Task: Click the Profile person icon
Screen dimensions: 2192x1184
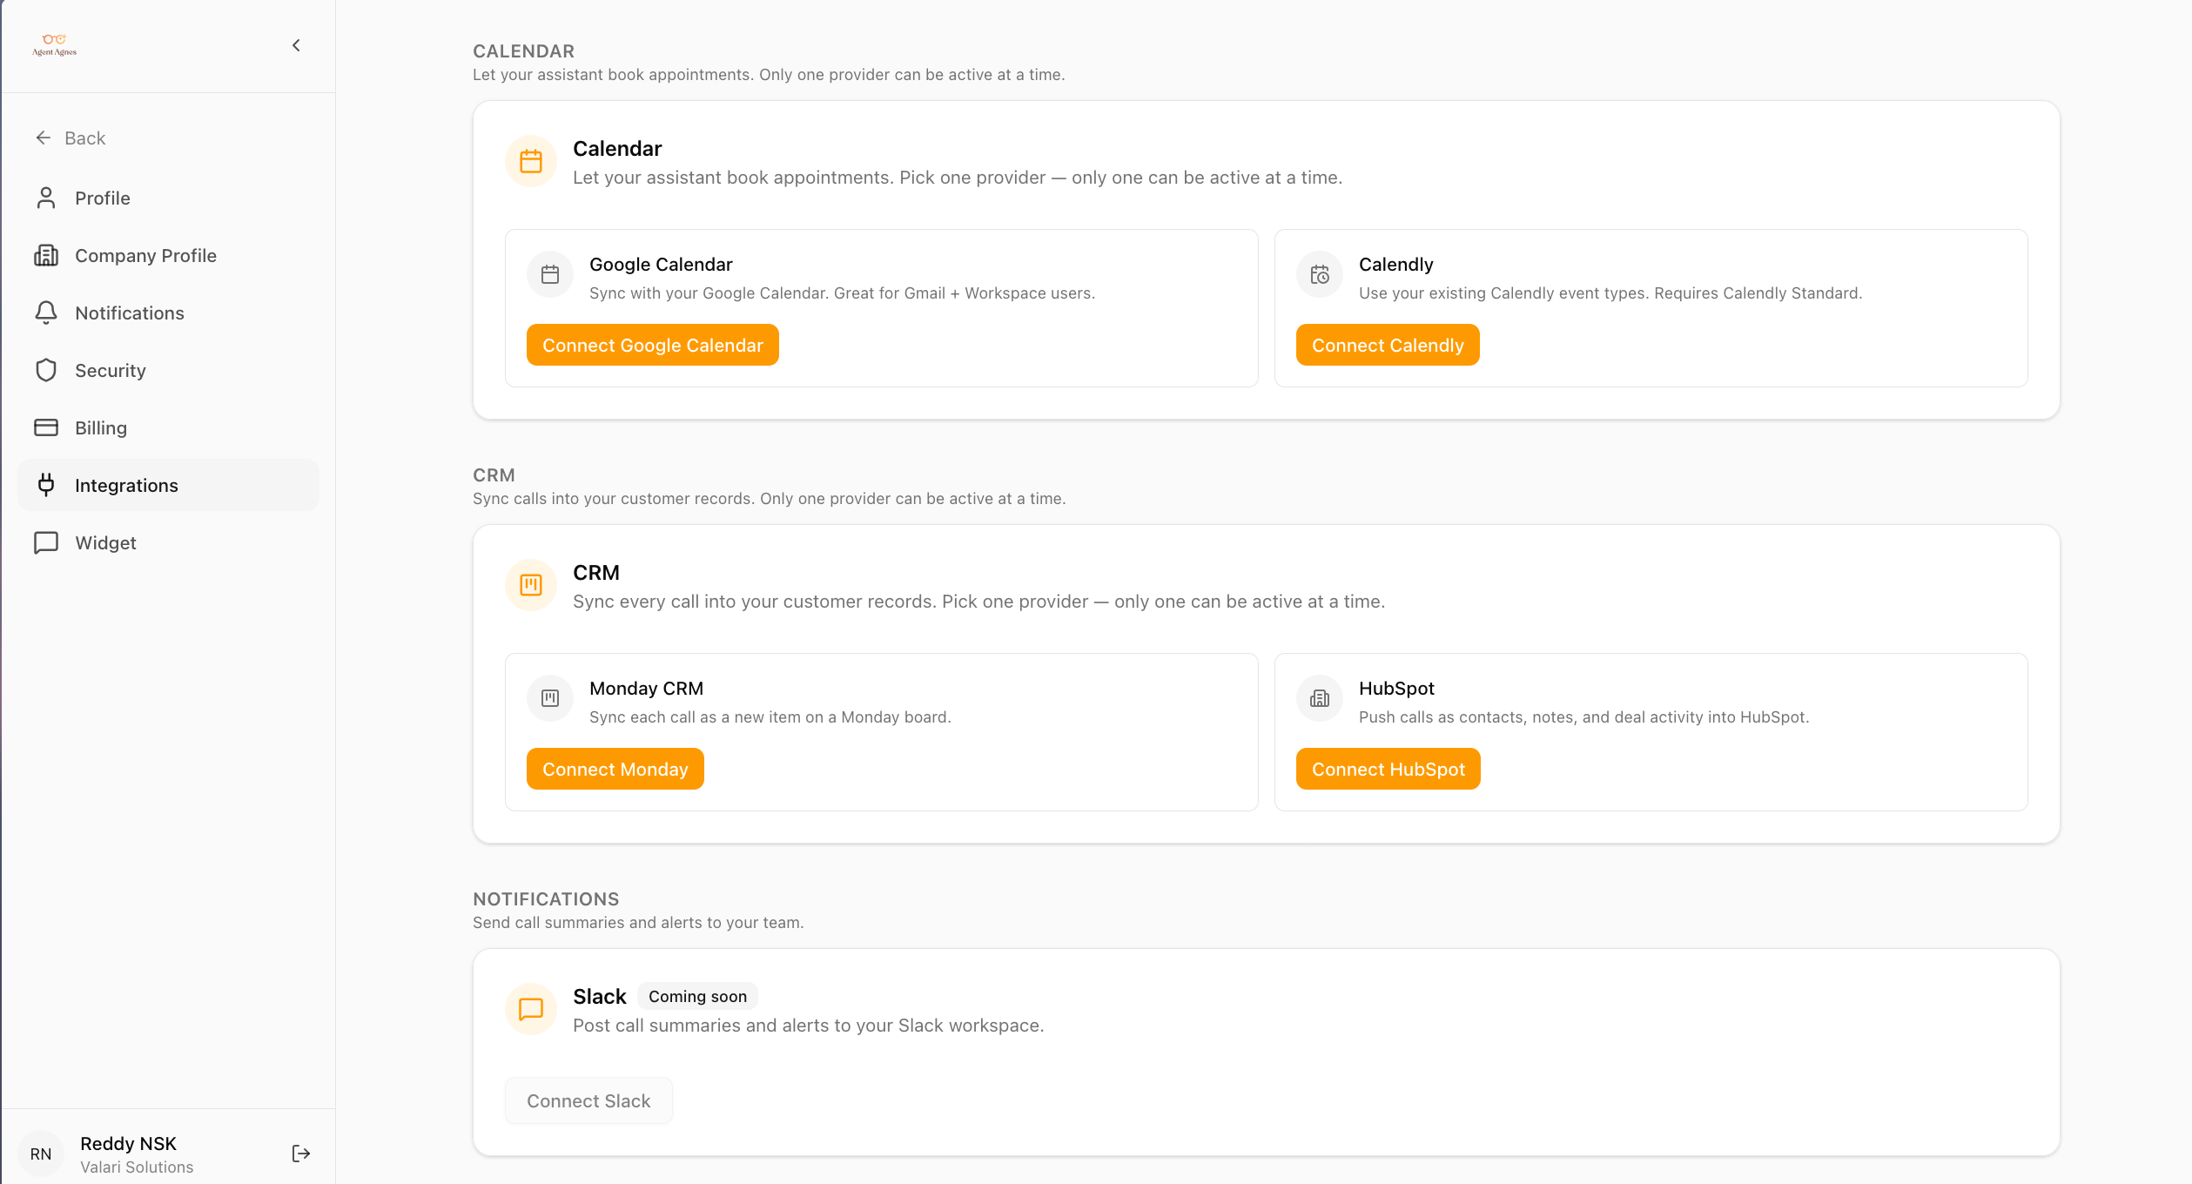Action: [x=46, y=198]
